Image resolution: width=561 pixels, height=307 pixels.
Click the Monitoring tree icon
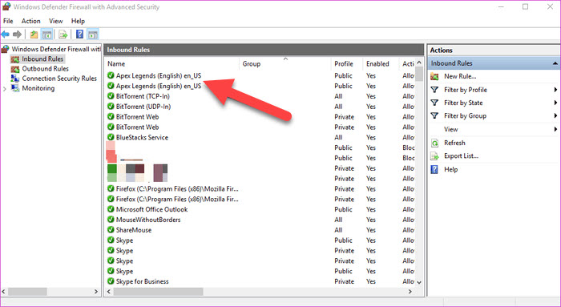(x=15, y=88)
